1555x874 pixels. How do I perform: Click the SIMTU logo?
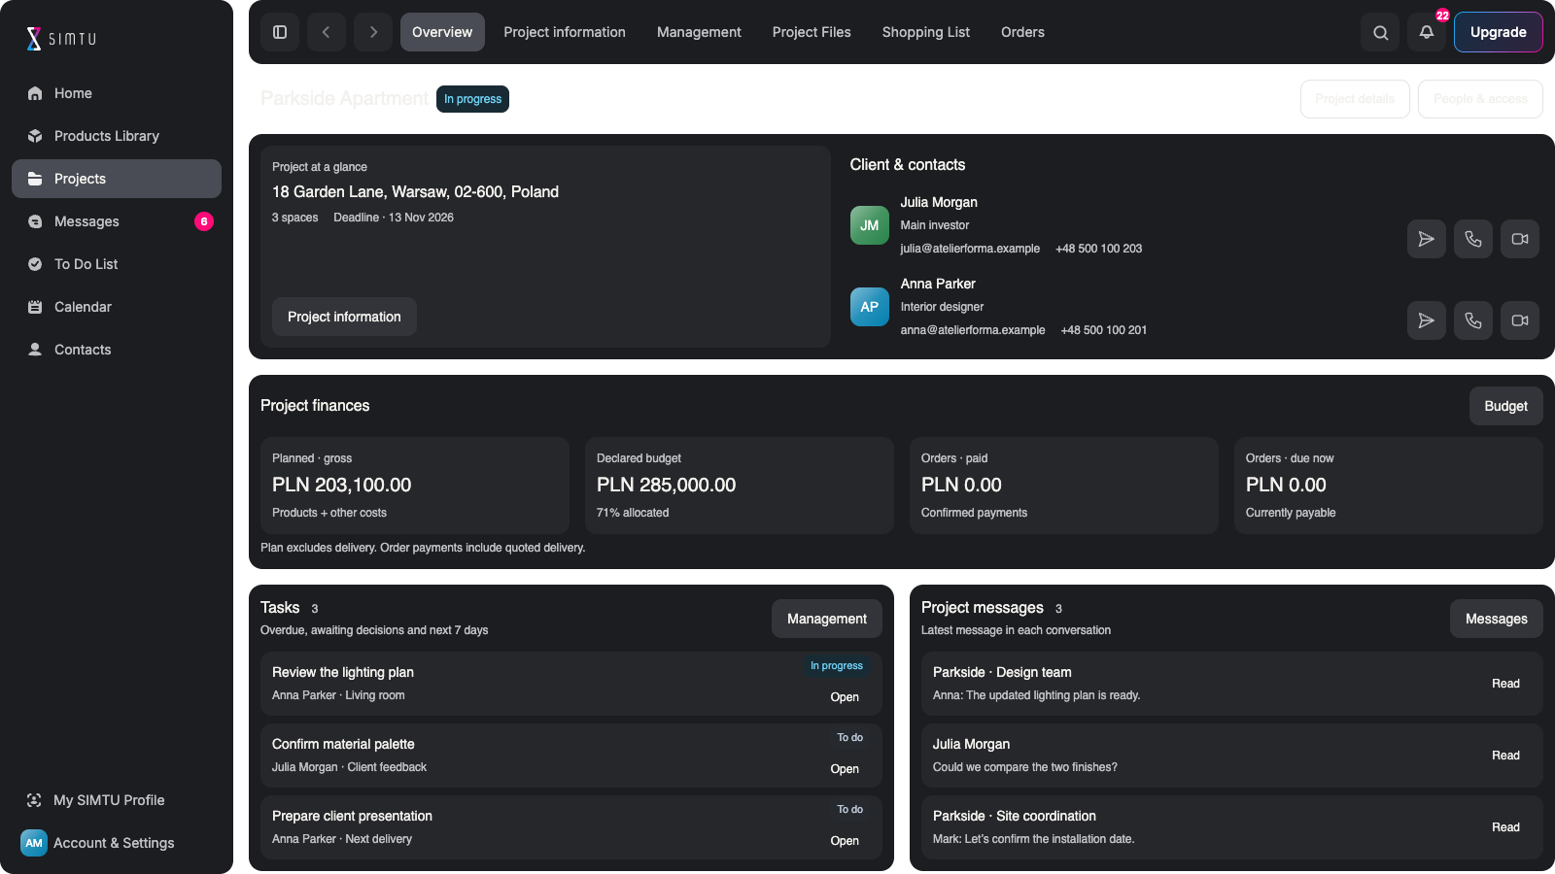click(x=61, y=39)
